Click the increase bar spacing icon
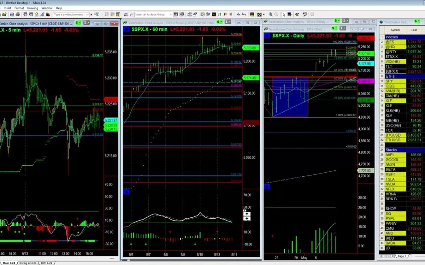Image resolution: width=425 pixels, height=265 pixels. pyautogui.click(x=238, y=15)
